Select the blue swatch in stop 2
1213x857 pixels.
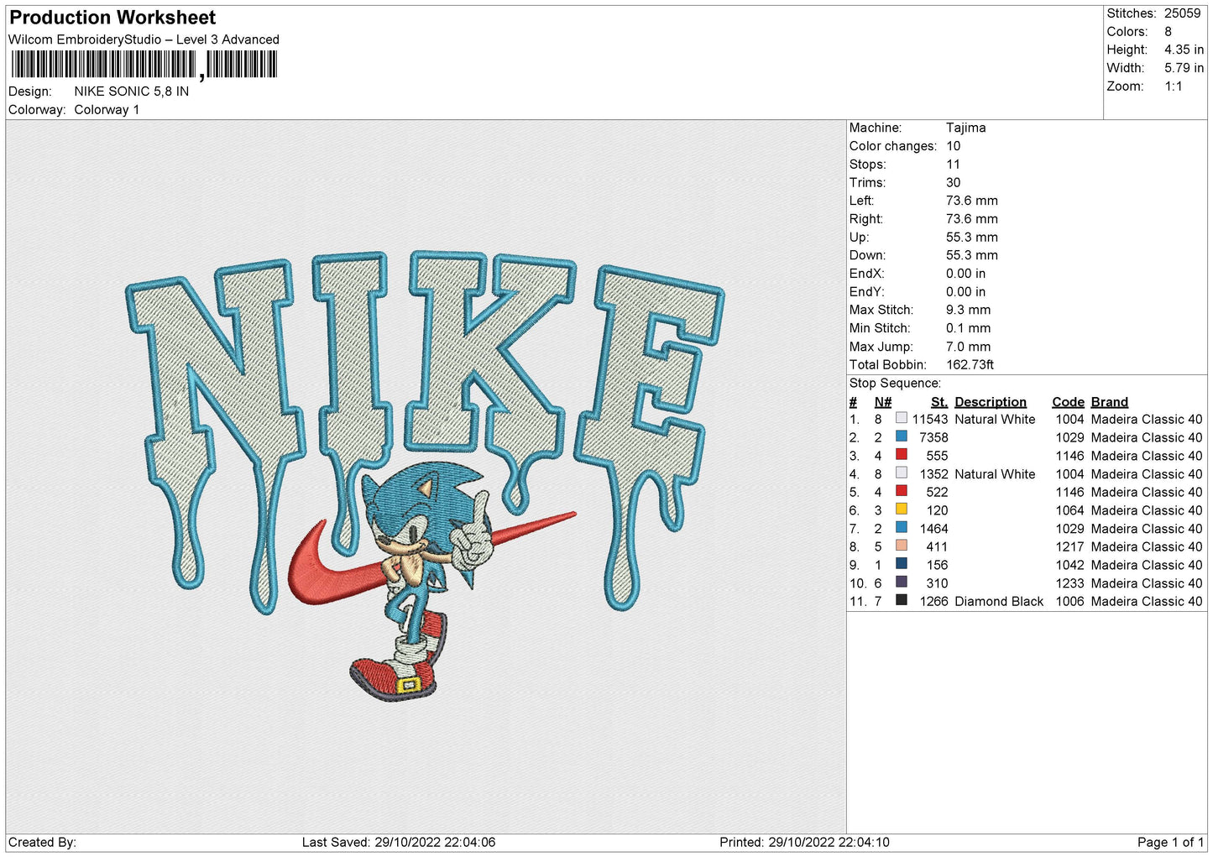click(901, 436)
